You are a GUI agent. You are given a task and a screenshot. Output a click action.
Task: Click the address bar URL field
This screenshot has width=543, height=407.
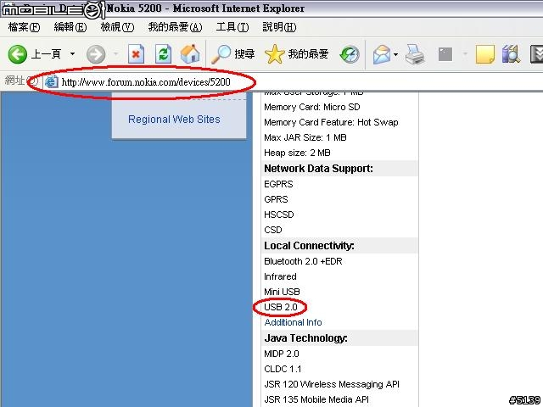coord(294,82)
